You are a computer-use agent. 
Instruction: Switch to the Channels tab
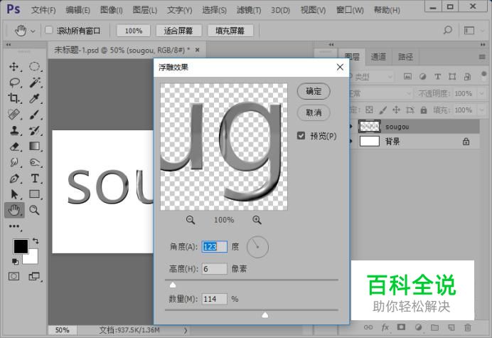point(378,57)
